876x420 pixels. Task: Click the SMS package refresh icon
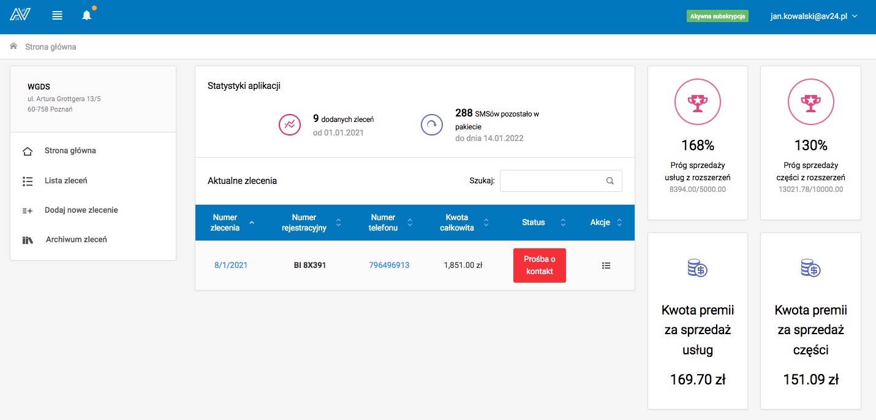point(431,124)
